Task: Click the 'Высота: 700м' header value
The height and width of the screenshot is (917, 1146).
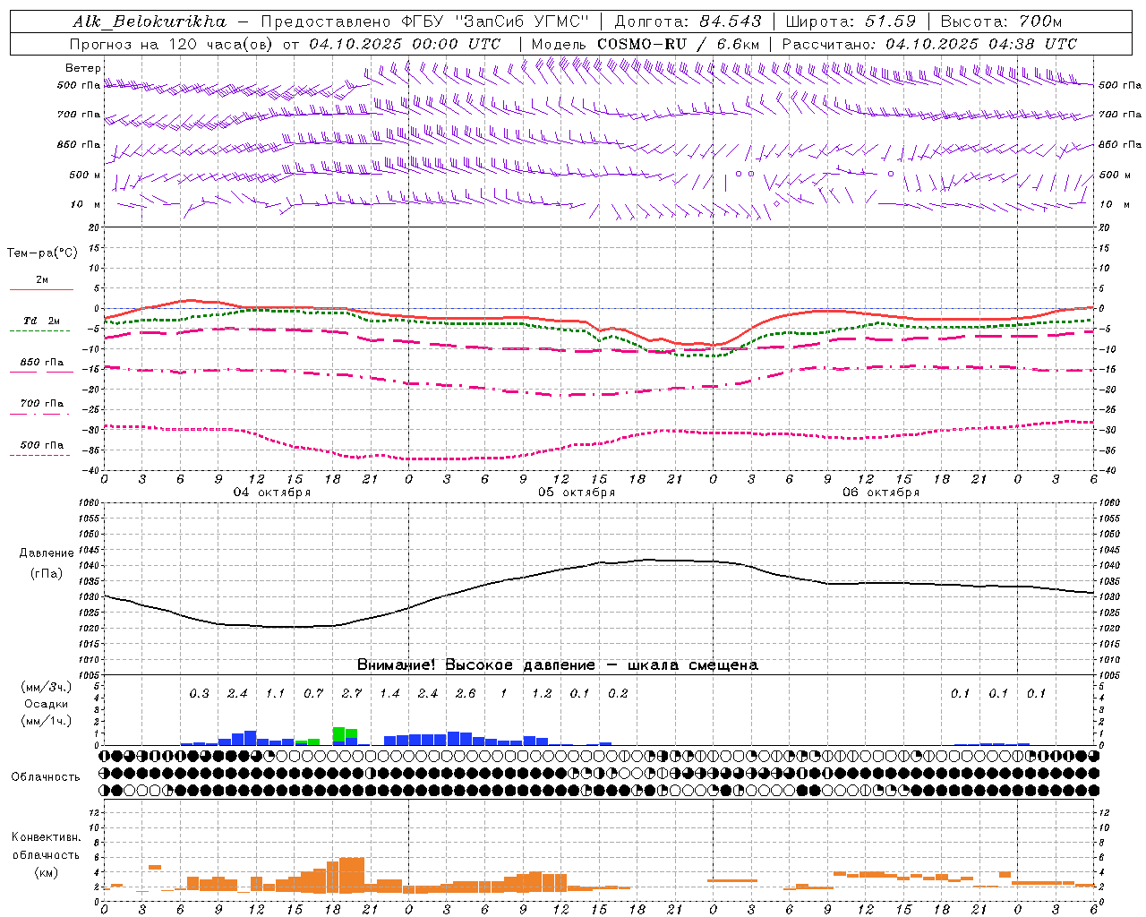Action: tap(1001, 21)
